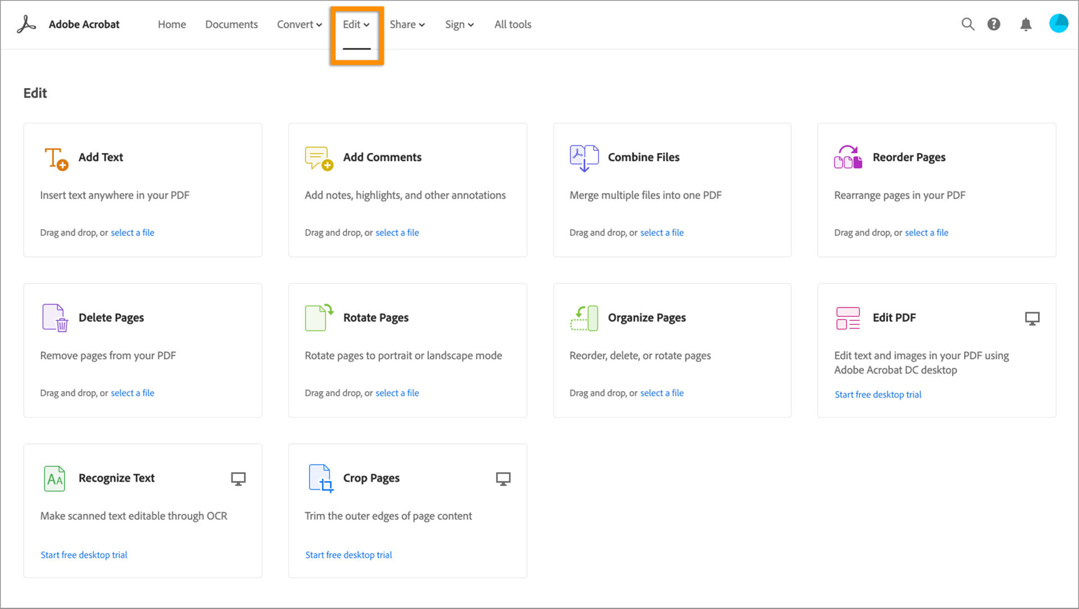The image size is (1079, 609).
Task: Click 'Reorder, delete, or rotate pages' text
Action: tap(640, 356)
